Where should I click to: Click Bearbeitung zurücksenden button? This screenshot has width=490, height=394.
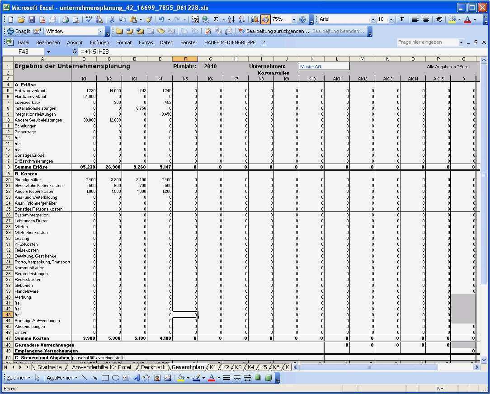pos(274,31)
